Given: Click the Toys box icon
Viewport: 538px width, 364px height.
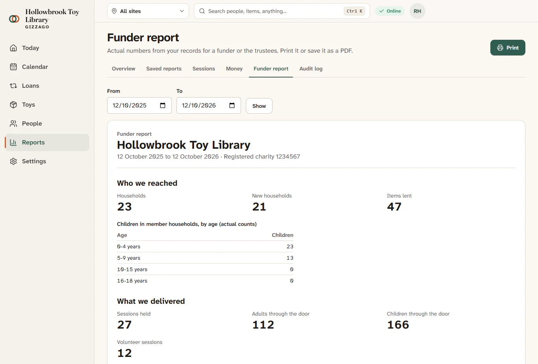Looking at the screenshot, I should tap(13, 105).
